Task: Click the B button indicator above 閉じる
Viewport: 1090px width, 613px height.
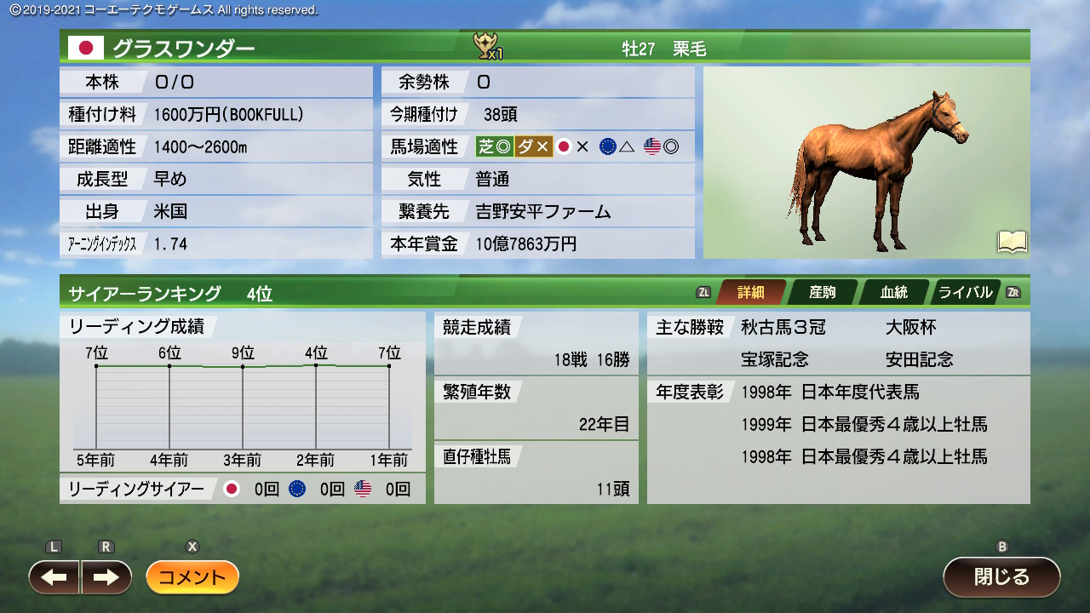Action: (x=1001, y=547)
